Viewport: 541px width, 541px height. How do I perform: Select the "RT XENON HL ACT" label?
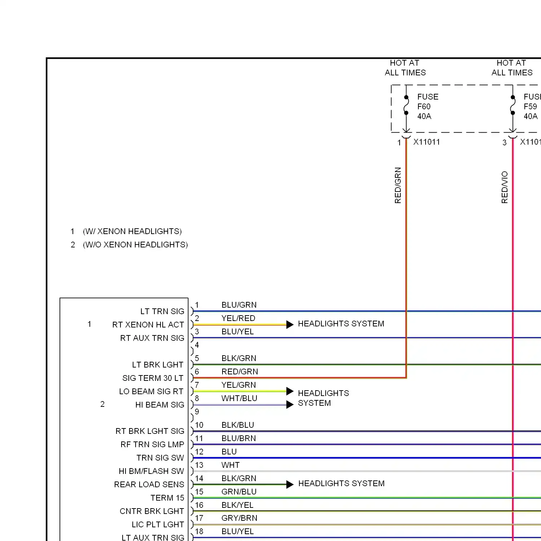(x=148, y=325)
